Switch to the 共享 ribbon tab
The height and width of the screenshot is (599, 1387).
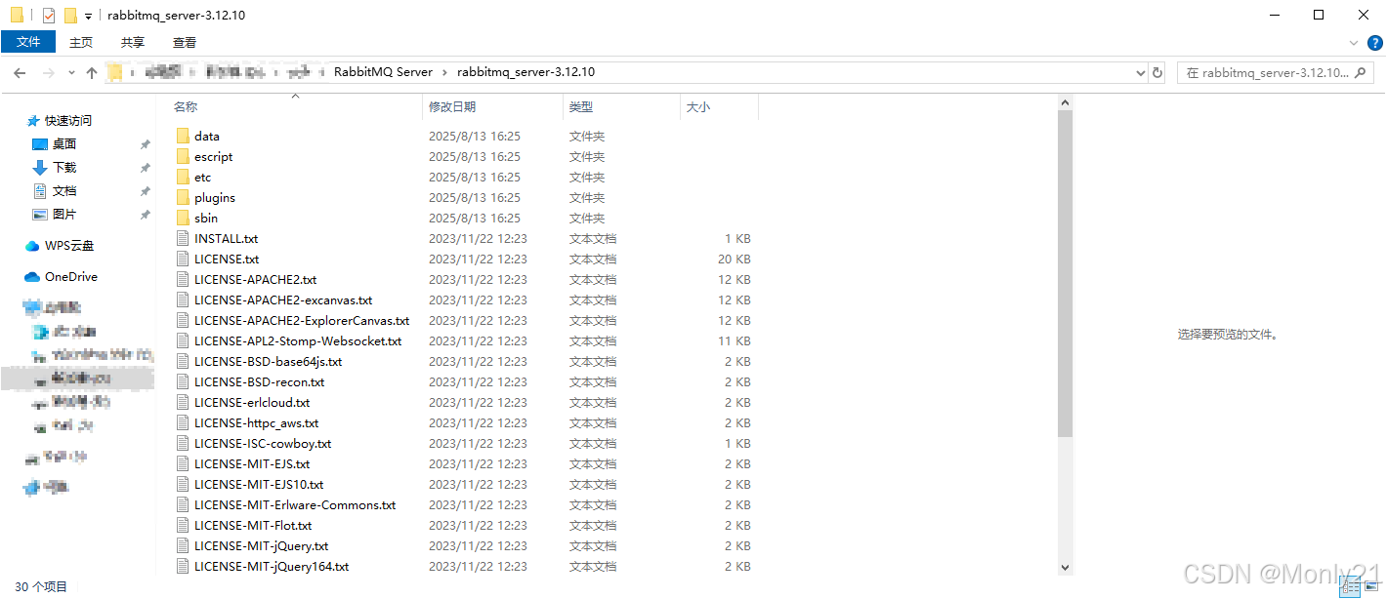point(133,42)
